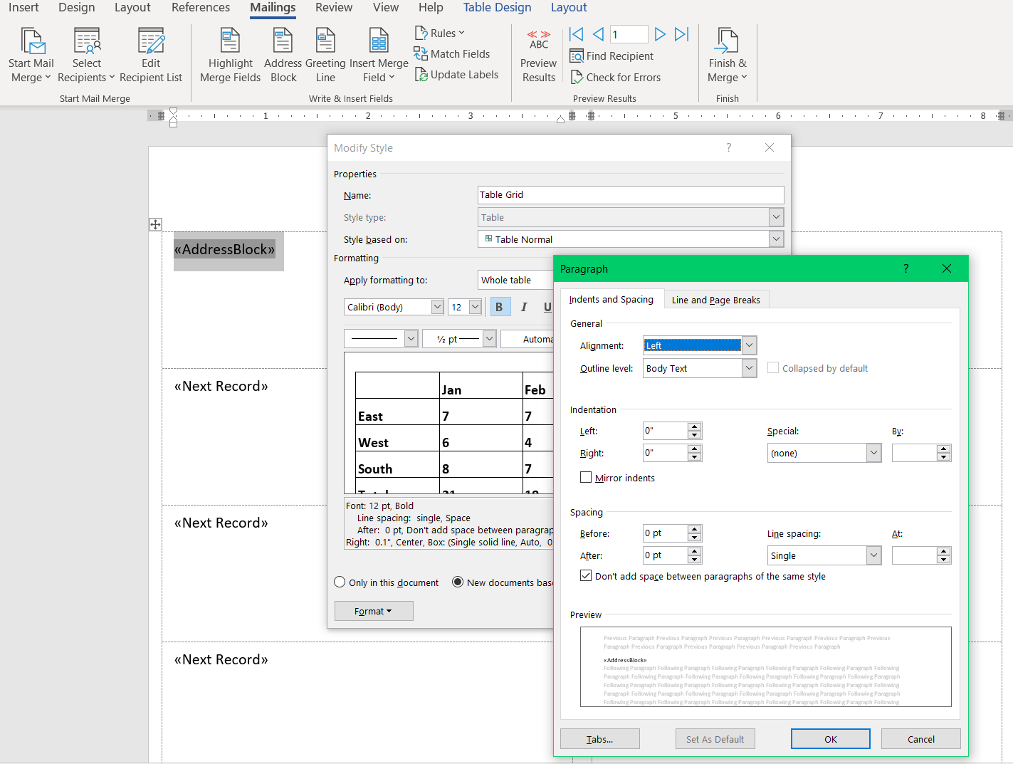1013x764 pixels.
Task: Click Set As Default button
Action: pos(715,739)
